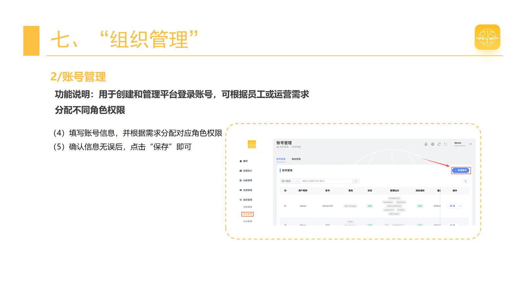Click the 新增账号 button
Viewport: 526px width, 295px height.
click(x=461, y=170)
